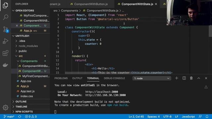This screenshot has width=212, height=119.
Task: Change encoding via UTF-8 status item
Action: pyautogui.click(x=167, y=117)
